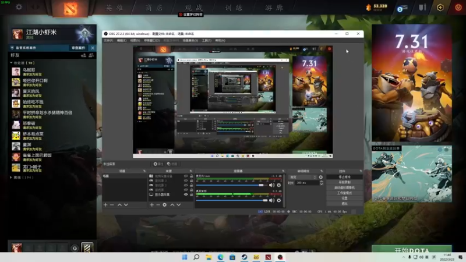Open profile 江湖小虾米 avatar

(x=17, y=34)
